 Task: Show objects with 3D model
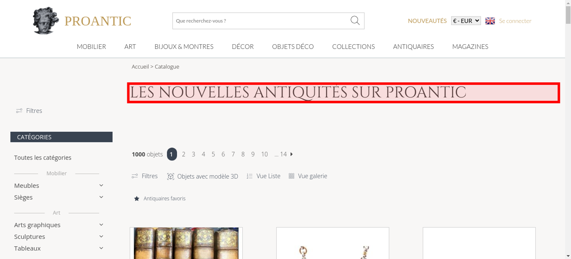[x=202, y=176]
